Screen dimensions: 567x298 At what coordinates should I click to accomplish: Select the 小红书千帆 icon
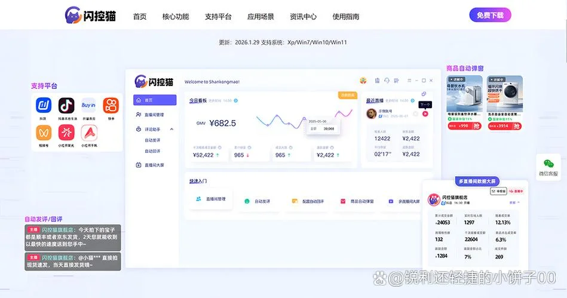(x=88, y=133)
